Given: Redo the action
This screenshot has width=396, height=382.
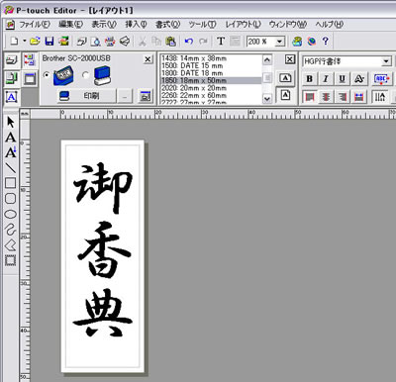Looking at the screenshot, I should tap(203, 42).
